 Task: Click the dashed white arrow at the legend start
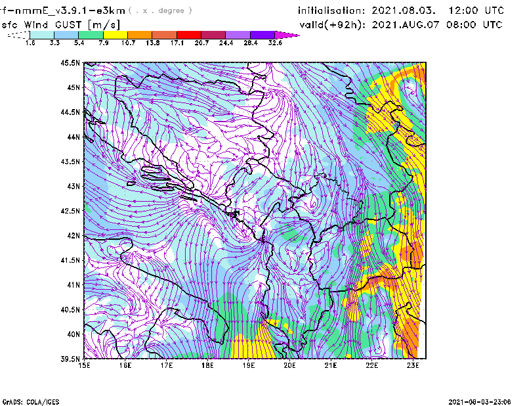pos(18,35)
